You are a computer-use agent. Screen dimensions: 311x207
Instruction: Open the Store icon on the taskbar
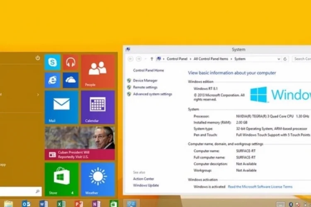click(x=114, y=204)
